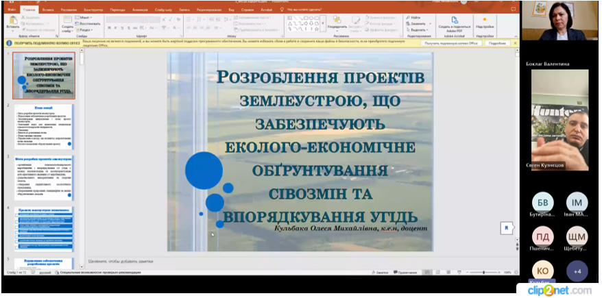
Task: Click fit slide to window icon
Action: [516, 272]
